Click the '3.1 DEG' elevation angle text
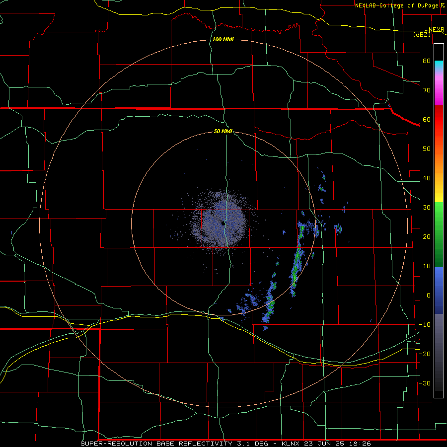447x447 pixels. (252, 444)
